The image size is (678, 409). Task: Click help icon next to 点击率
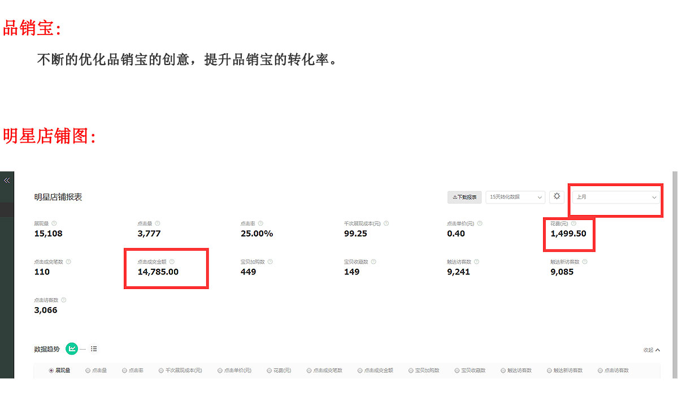point(260,223)
